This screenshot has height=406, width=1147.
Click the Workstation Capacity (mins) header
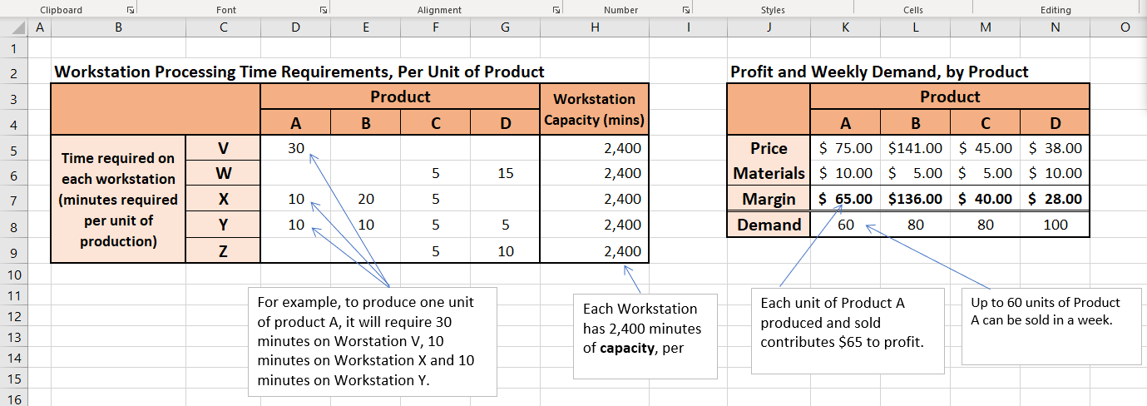(x=594, y=109)
